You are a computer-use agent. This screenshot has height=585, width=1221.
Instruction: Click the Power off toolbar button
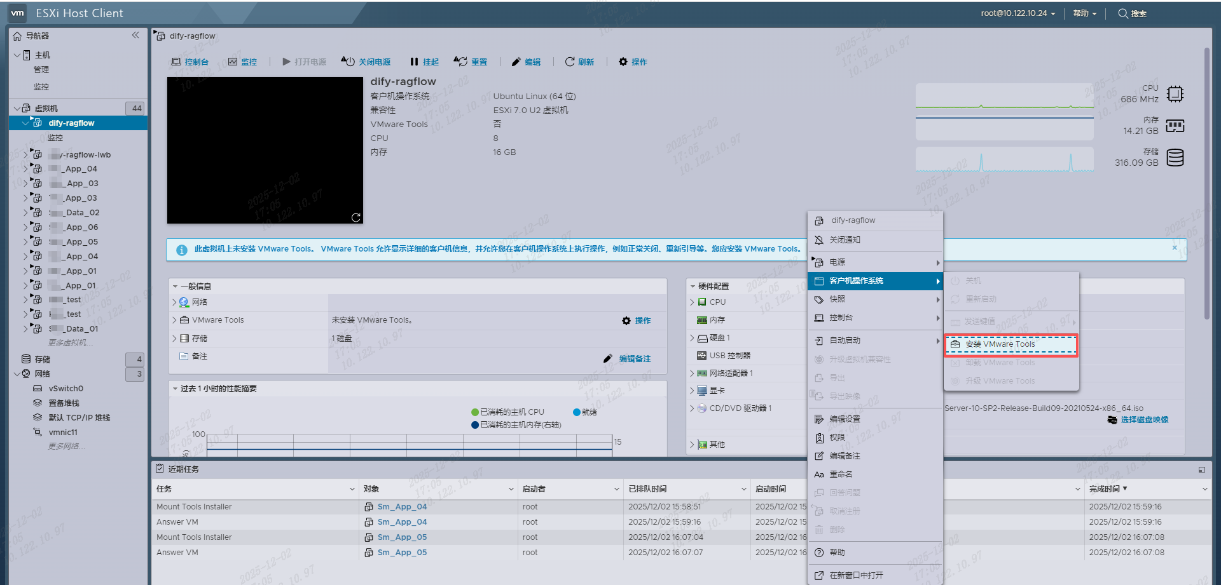[x=366, y=62]
